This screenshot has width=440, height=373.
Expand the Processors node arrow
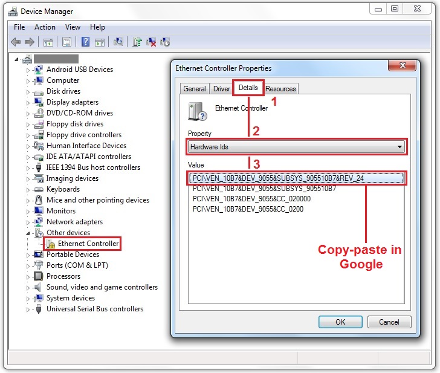[28, 277]
